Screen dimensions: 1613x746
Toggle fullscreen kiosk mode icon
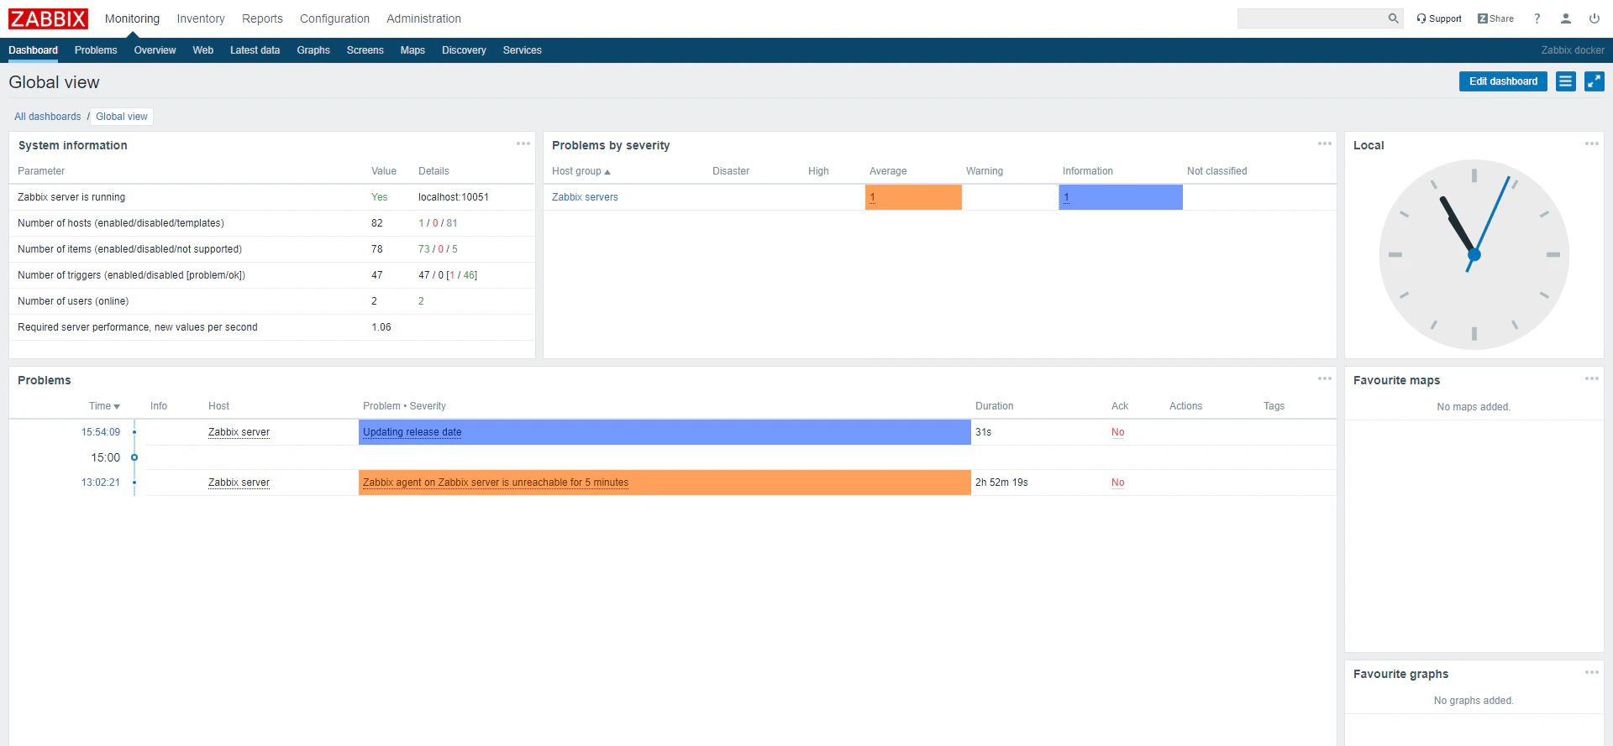coord(1595,81)
